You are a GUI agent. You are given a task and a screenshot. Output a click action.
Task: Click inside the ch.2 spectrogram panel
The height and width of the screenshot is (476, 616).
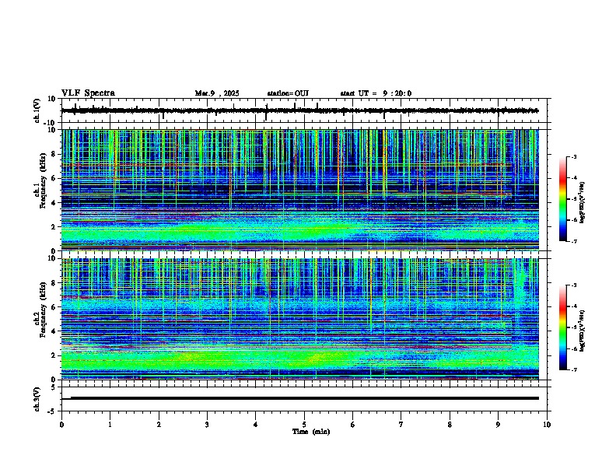pyautogui.click(x=299, y=319)
